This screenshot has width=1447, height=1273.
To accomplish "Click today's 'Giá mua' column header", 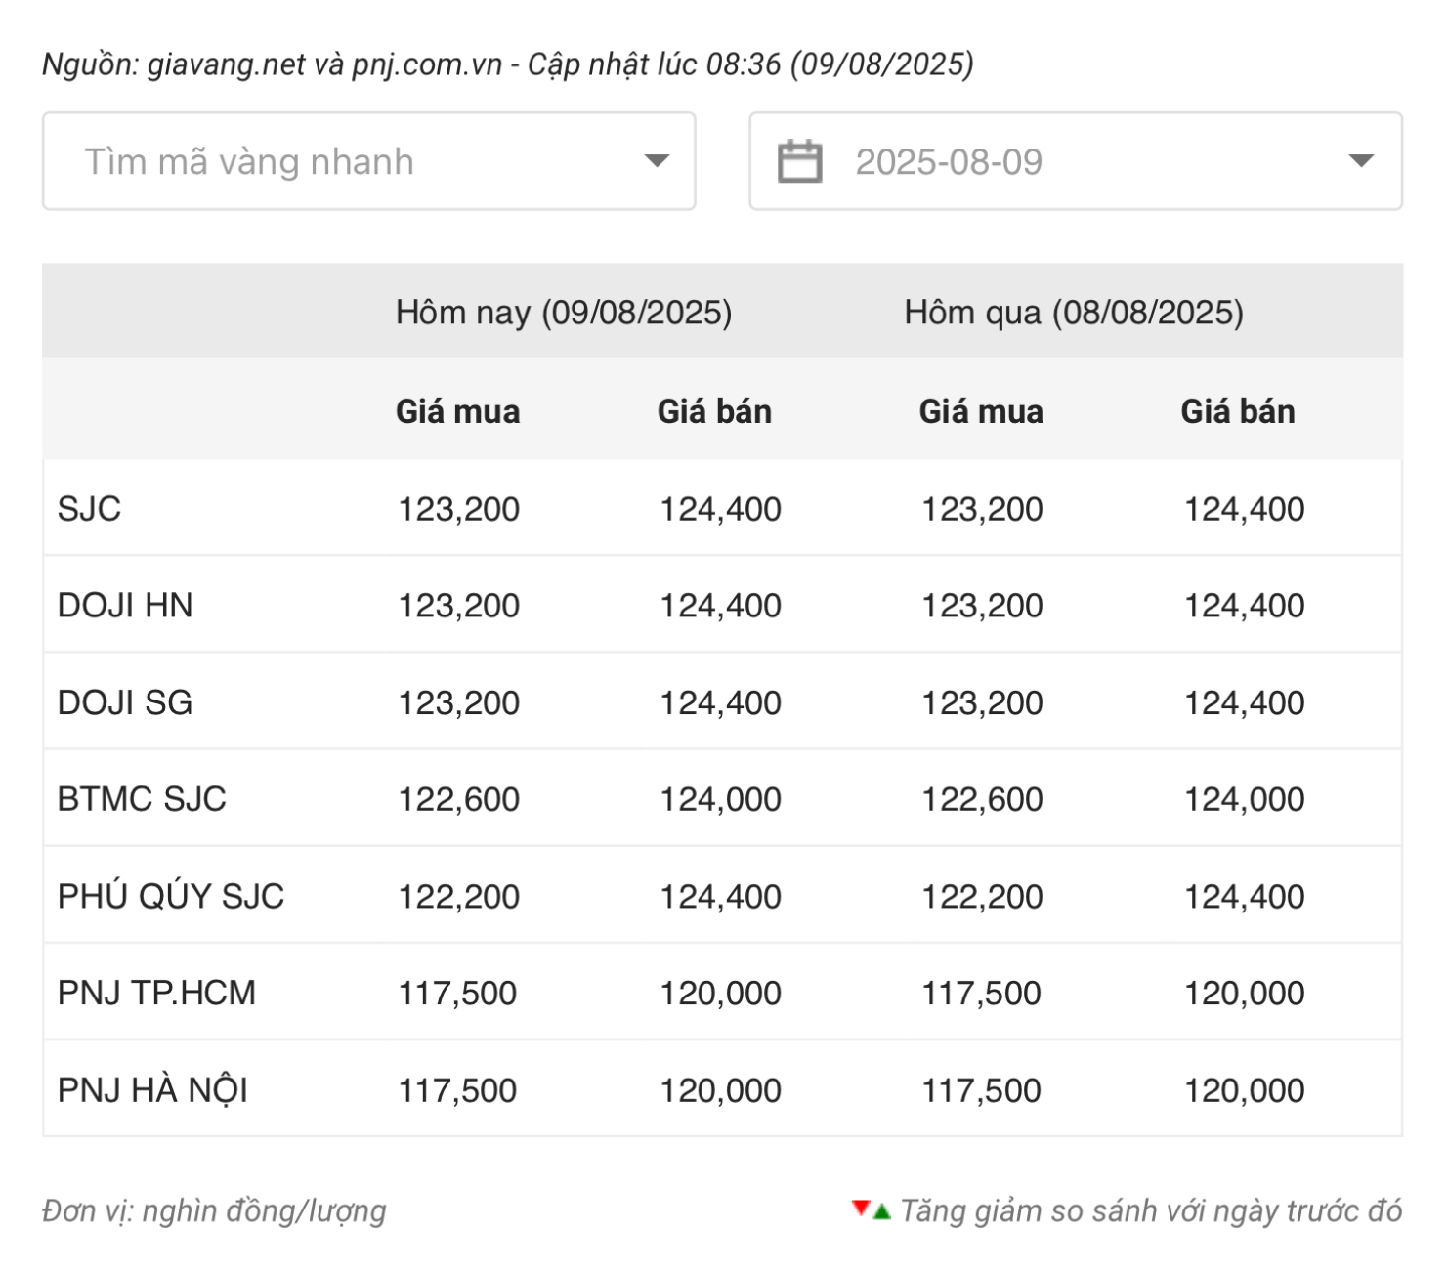I will pos(457,411).
